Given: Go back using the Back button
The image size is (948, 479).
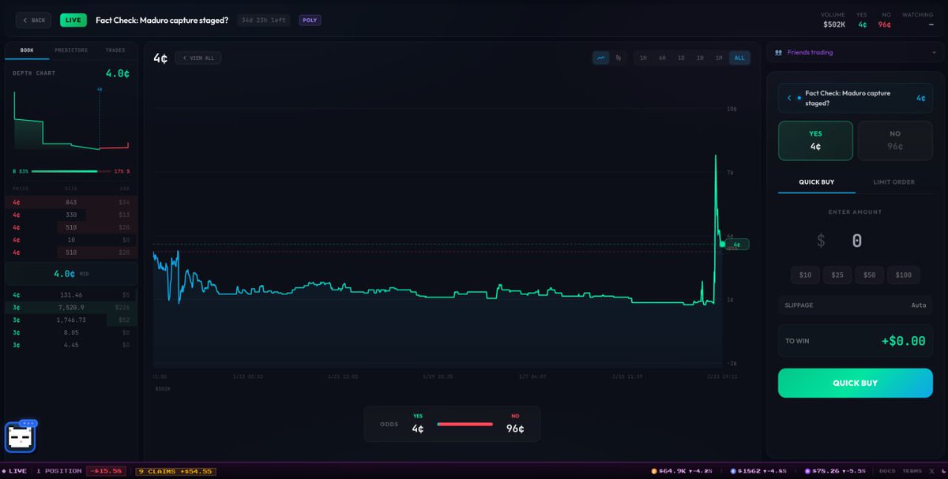Looking at the screenshot, I should point(34,20).
